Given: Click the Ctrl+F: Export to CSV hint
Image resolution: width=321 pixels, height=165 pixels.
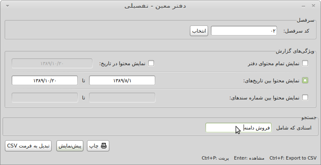Looking at the screenshot, I should (x=293, y=158).
